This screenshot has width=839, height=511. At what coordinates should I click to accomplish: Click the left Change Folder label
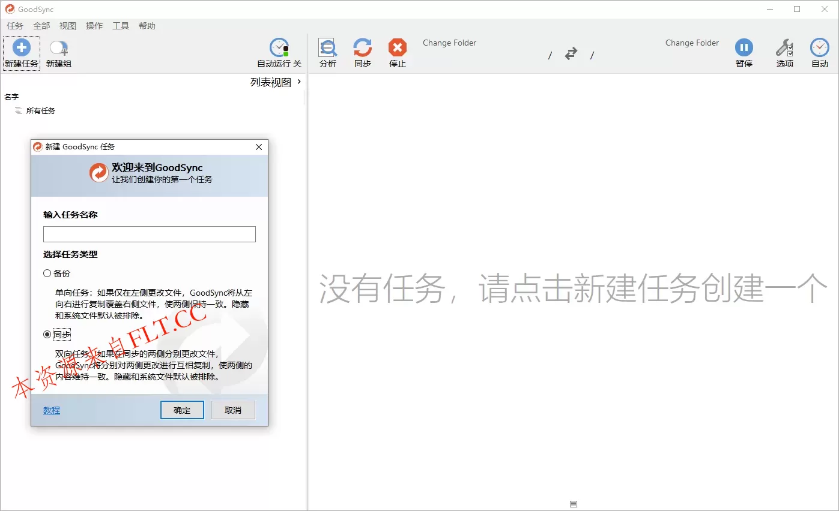[x=449, y=43]
